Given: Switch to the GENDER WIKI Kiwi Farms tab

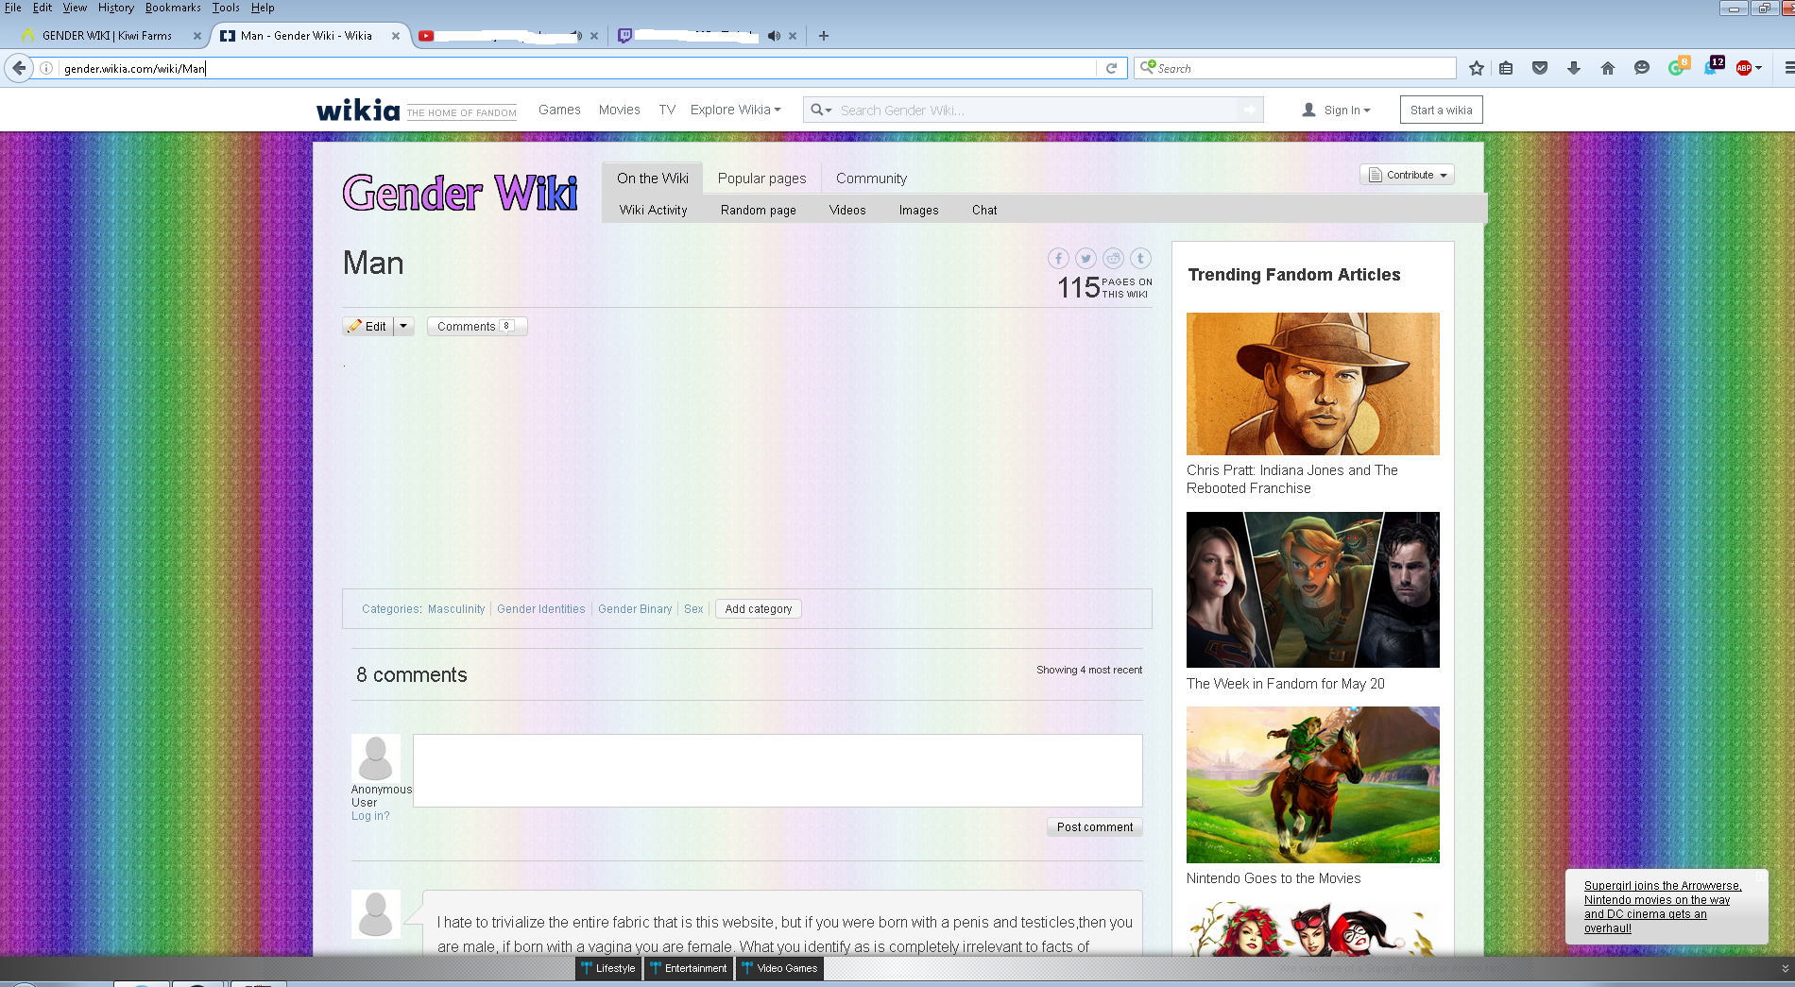Looking at the screenshot, I should [x=107, y=36].
